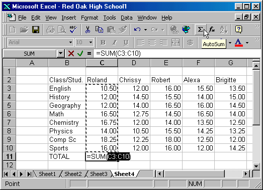
Task: Print using the printer icon
Action: [50, 30]
